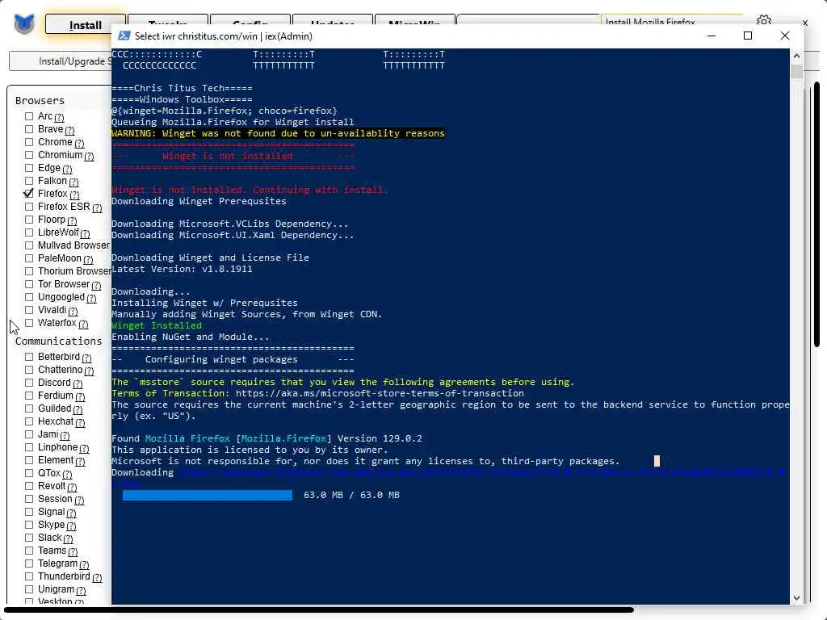Click the yellow Winget WARNING line

(278, 133)
